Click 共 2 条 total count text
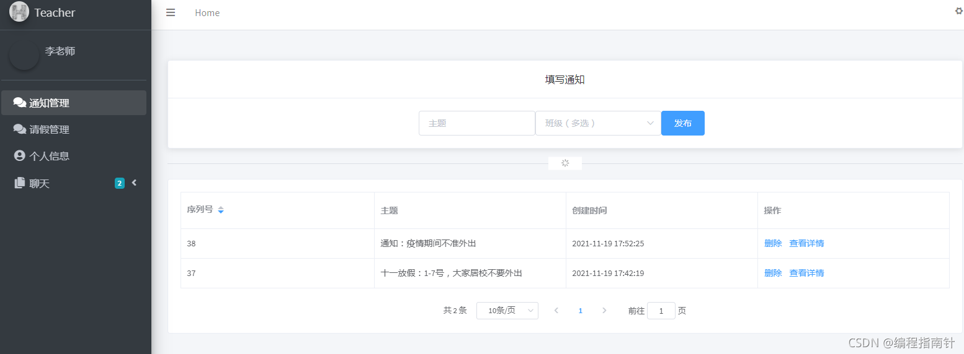 point(455,311)
